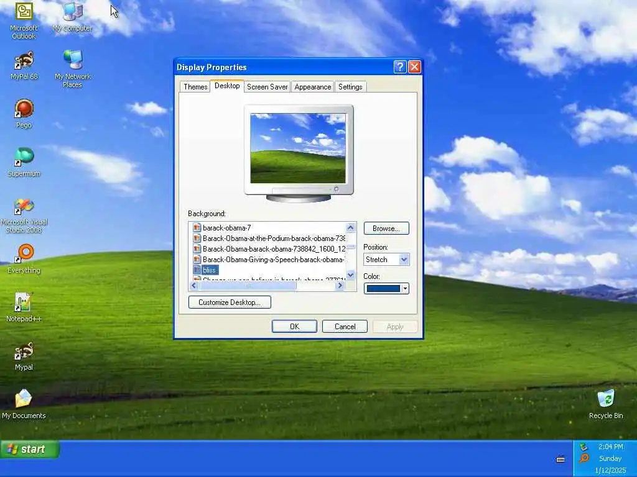This screenshot has width=637, height=477.
Task: Switch to the Appearance tab
Action: 313,87
